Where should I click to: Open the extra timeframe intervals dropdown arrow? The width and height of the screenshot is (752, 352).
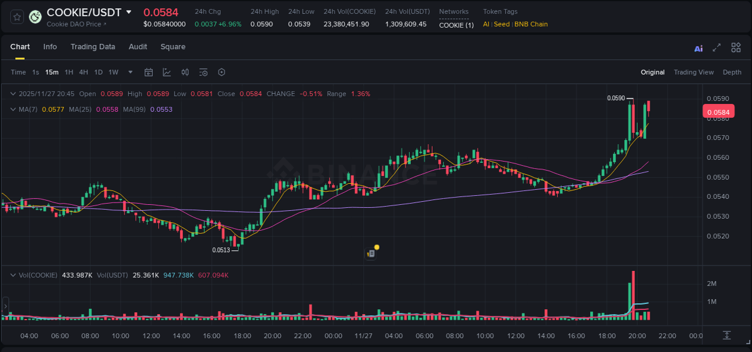[x=129, y=72]
